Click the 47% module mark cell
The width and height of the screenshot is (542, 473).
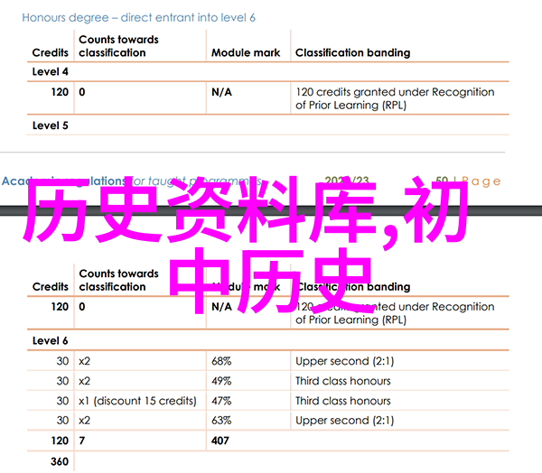[x=221, y=400]
